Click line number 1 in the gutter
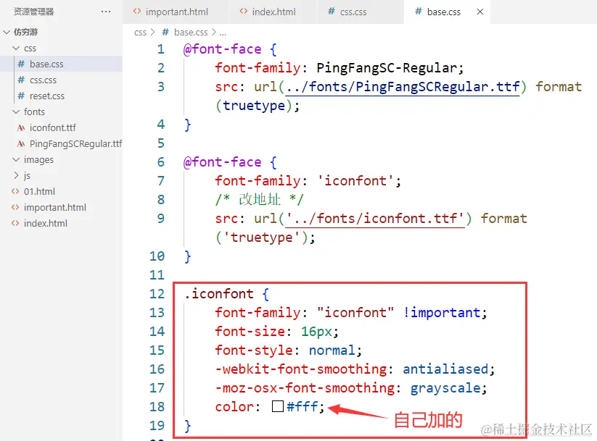The image size is (597, 441). coord(161,49)
